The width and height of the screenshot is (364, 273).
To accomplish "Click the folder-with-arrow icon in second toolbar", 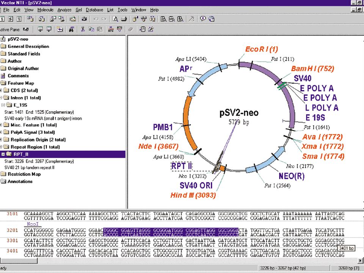I will point(60,29).
